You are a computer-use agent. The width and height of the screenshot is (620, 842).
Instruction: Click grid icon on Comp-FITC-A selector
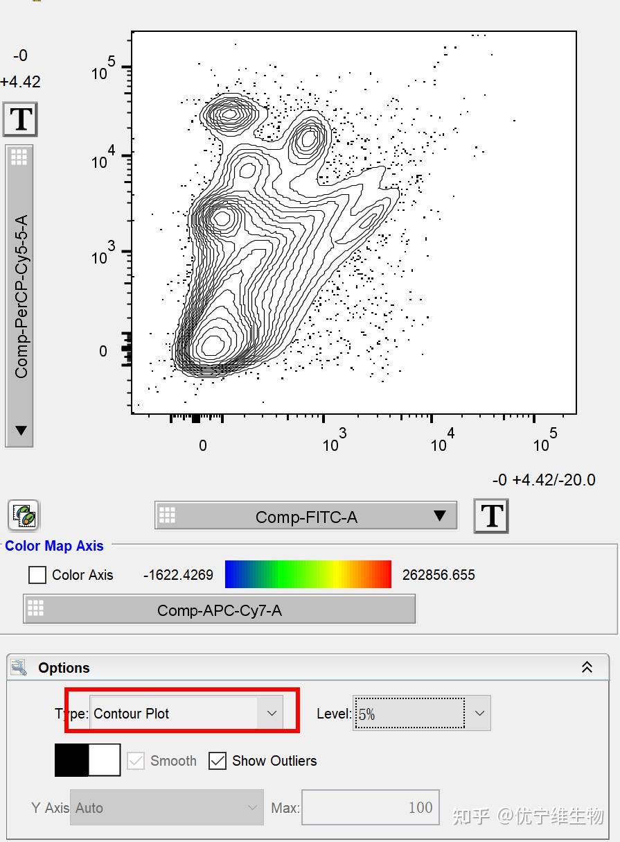167,515
